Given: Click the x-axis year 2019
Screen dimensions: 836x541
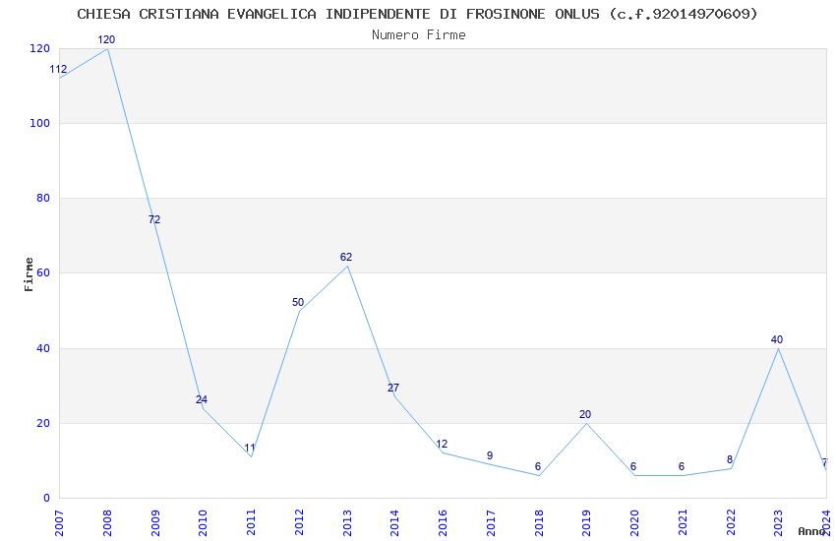Looking at the screenshot, I should pyautogui.click(x=586, y=523).
